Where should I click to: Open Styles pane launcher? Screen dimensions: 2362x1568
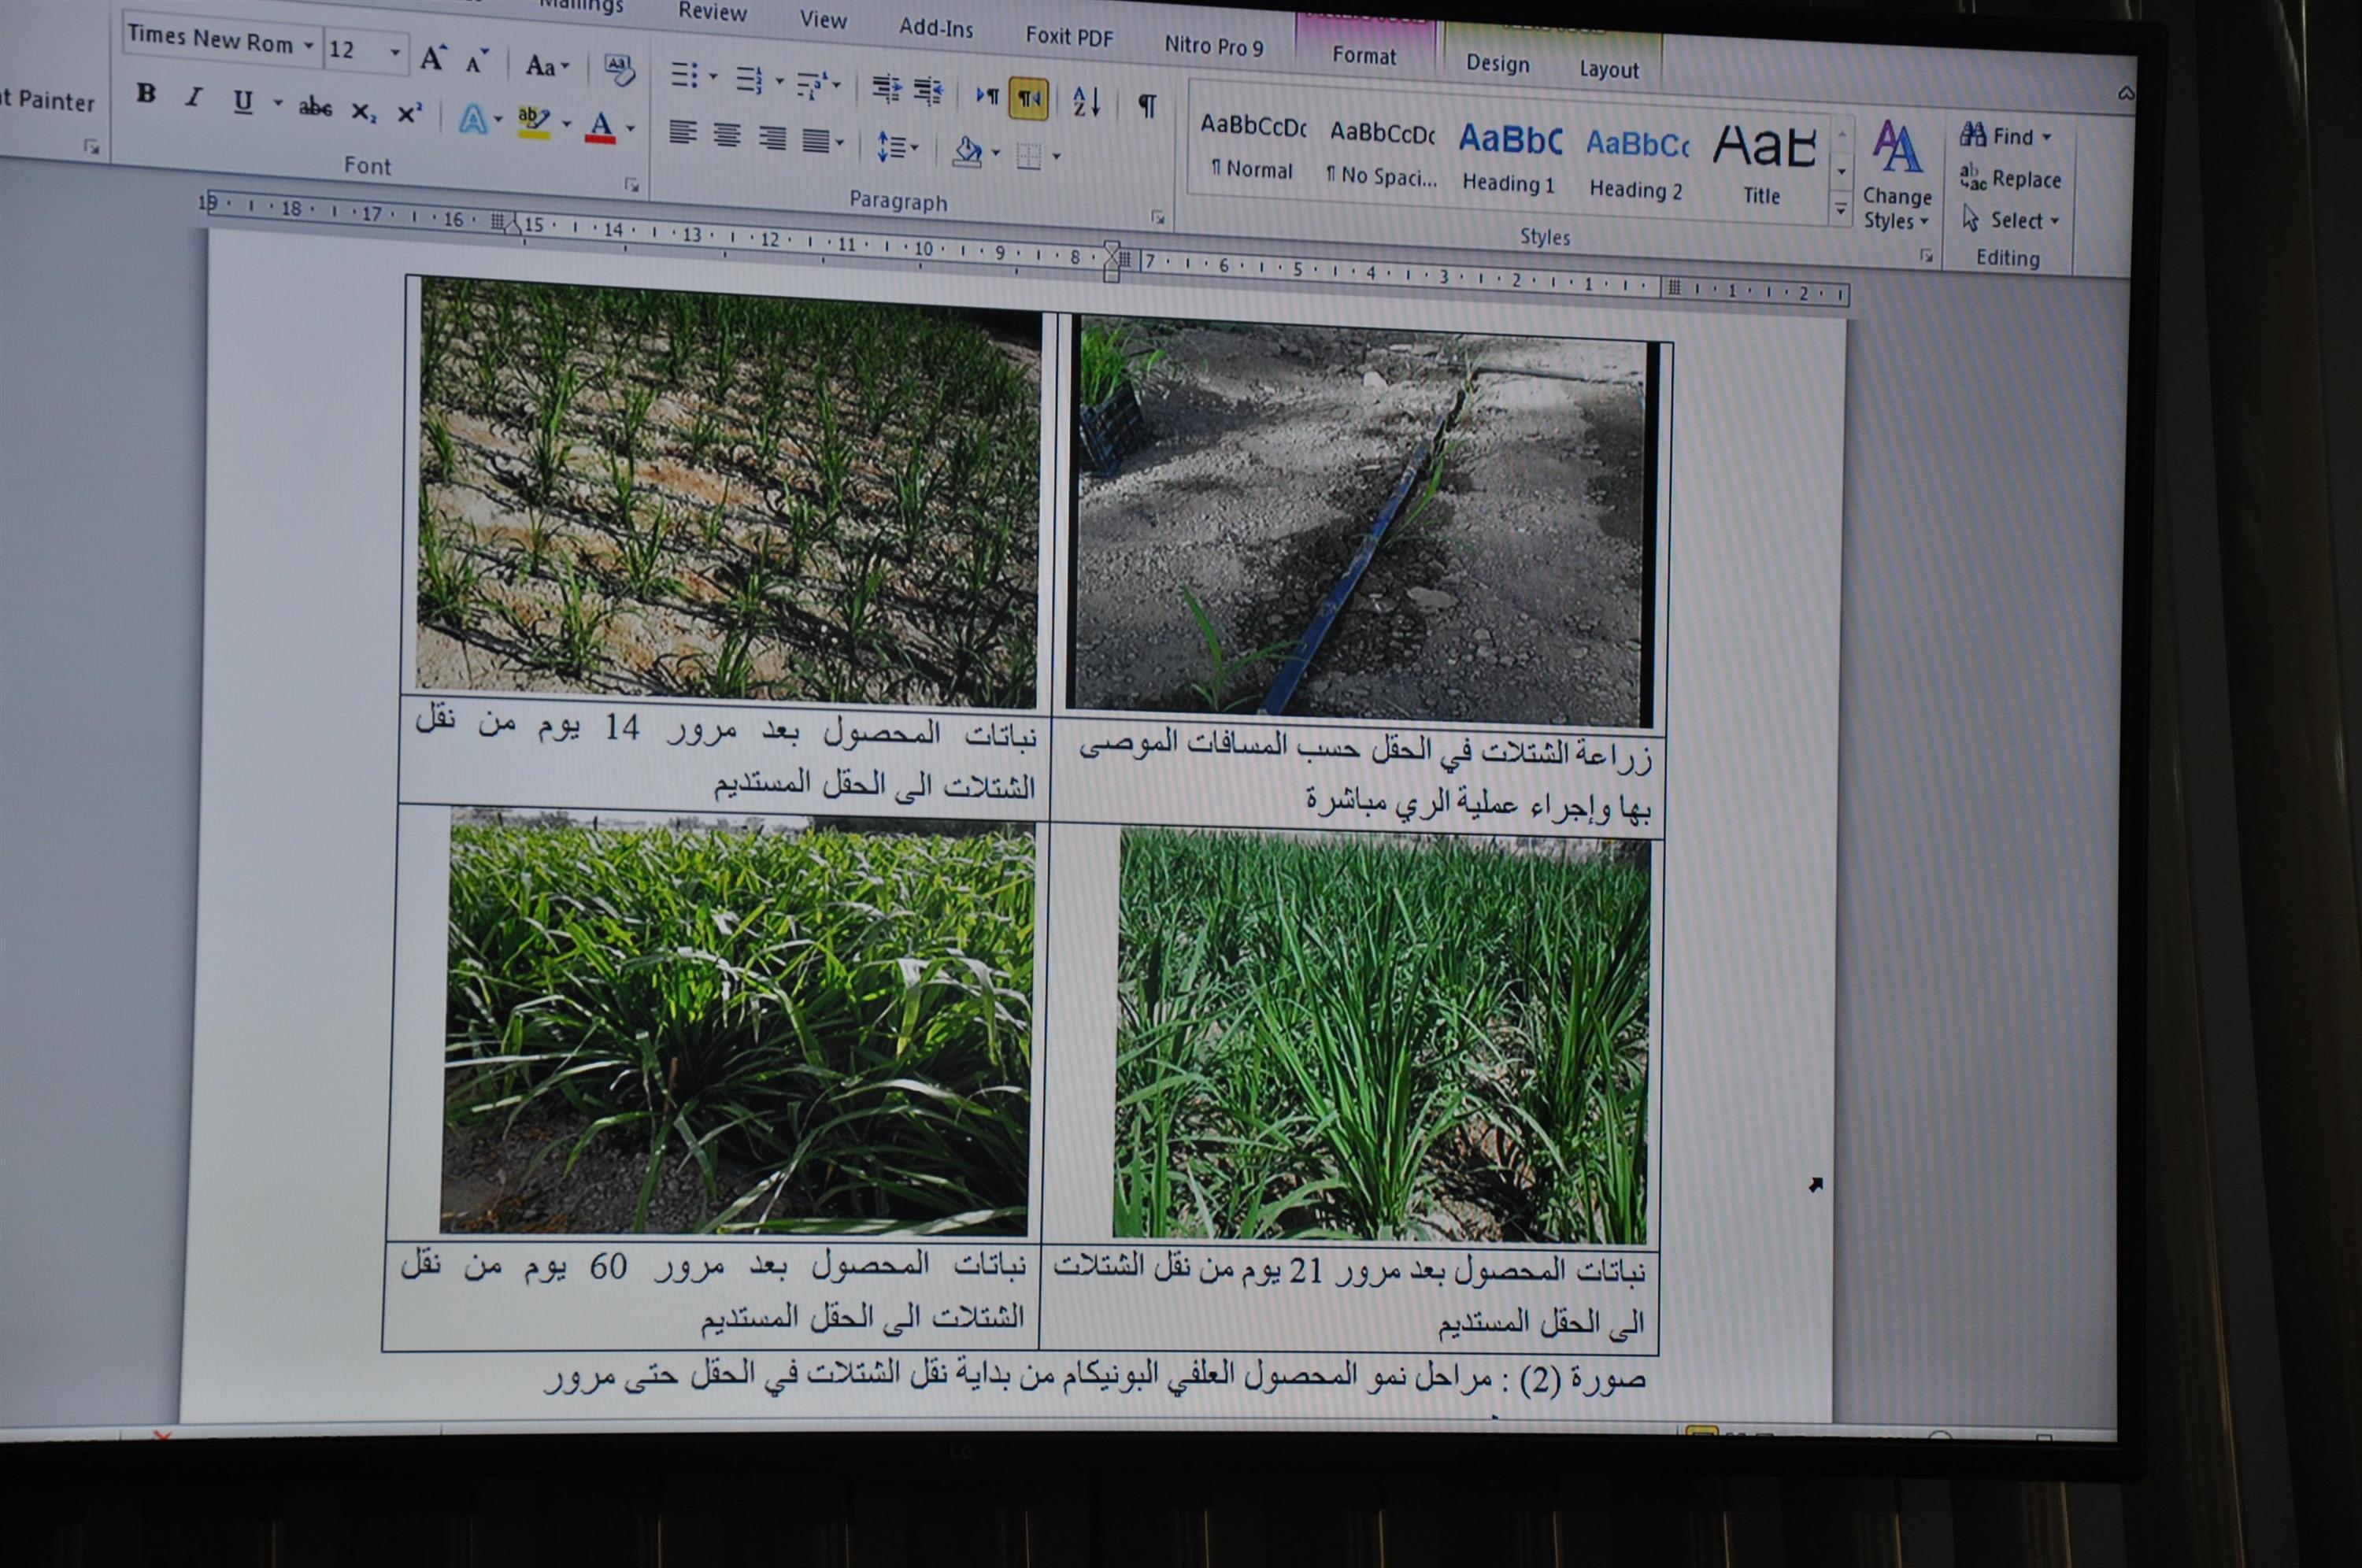point(1926,257)
